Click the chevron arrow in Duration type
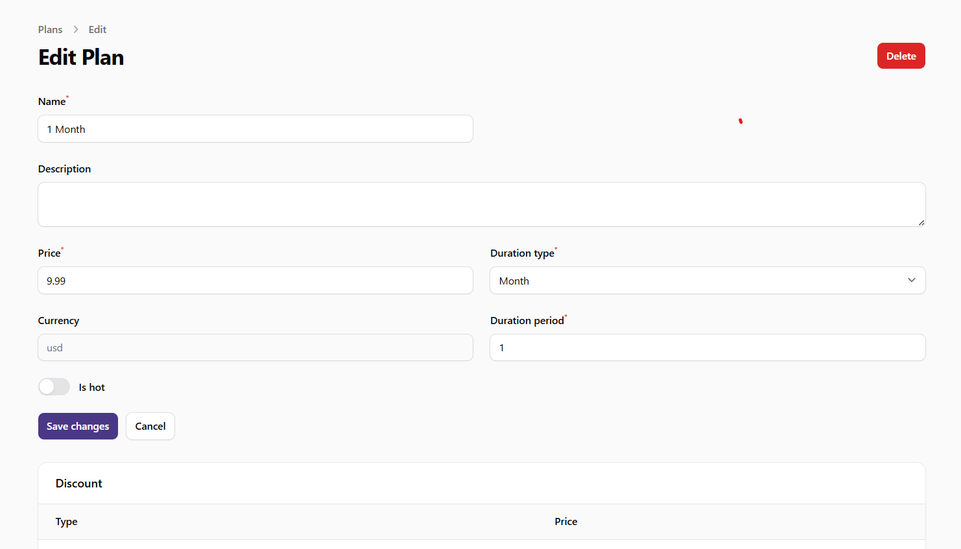 pos(911,280)
